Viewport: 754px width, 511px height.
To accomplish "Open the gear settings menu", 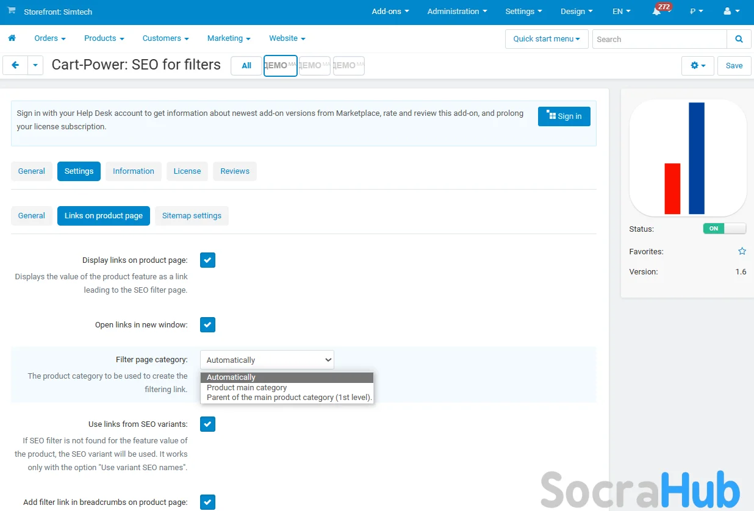I will (697, 65).
